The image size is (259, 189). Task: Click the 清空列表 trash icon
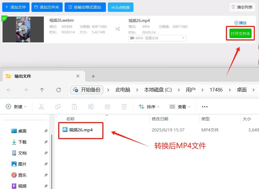[x=233, y=7]
